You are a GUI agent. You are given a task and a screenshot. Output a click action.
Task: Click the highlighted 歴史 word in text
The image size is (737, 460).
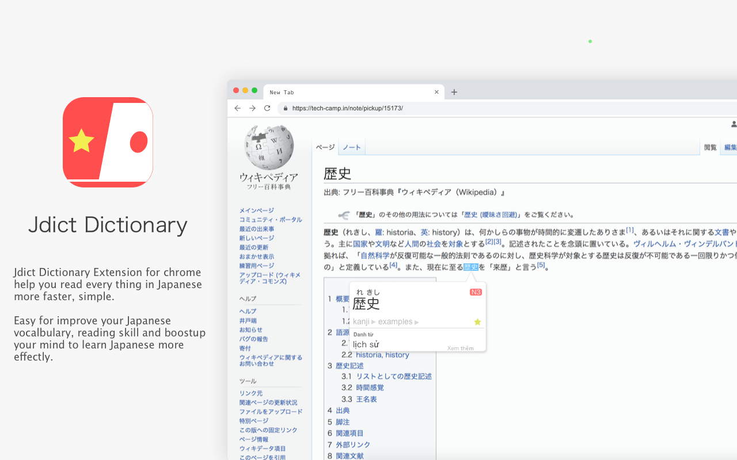(x=471, y=267)
